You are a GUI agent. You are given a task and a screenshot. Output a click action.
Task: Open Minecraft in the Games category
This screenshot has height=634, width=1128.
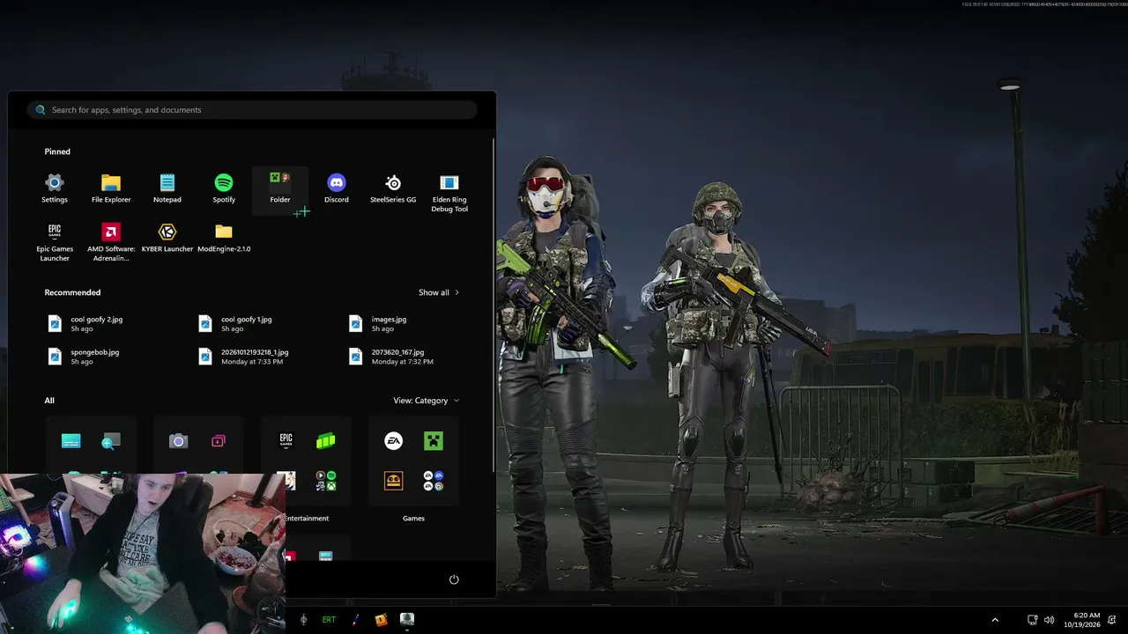[434, 441]
